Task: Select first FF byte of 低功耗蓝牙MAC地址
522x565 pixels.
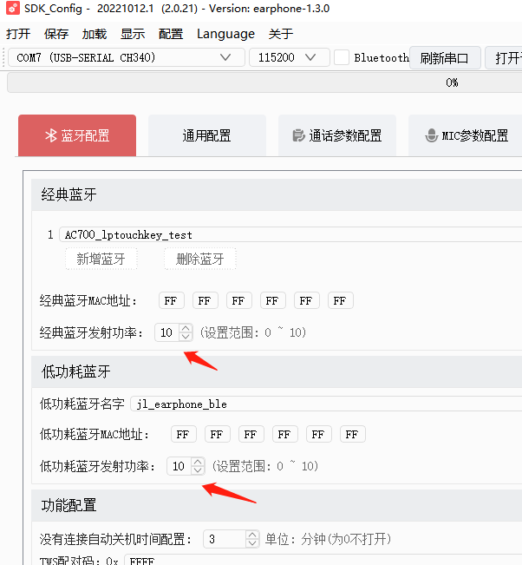Action: click(x=184, y=434)
